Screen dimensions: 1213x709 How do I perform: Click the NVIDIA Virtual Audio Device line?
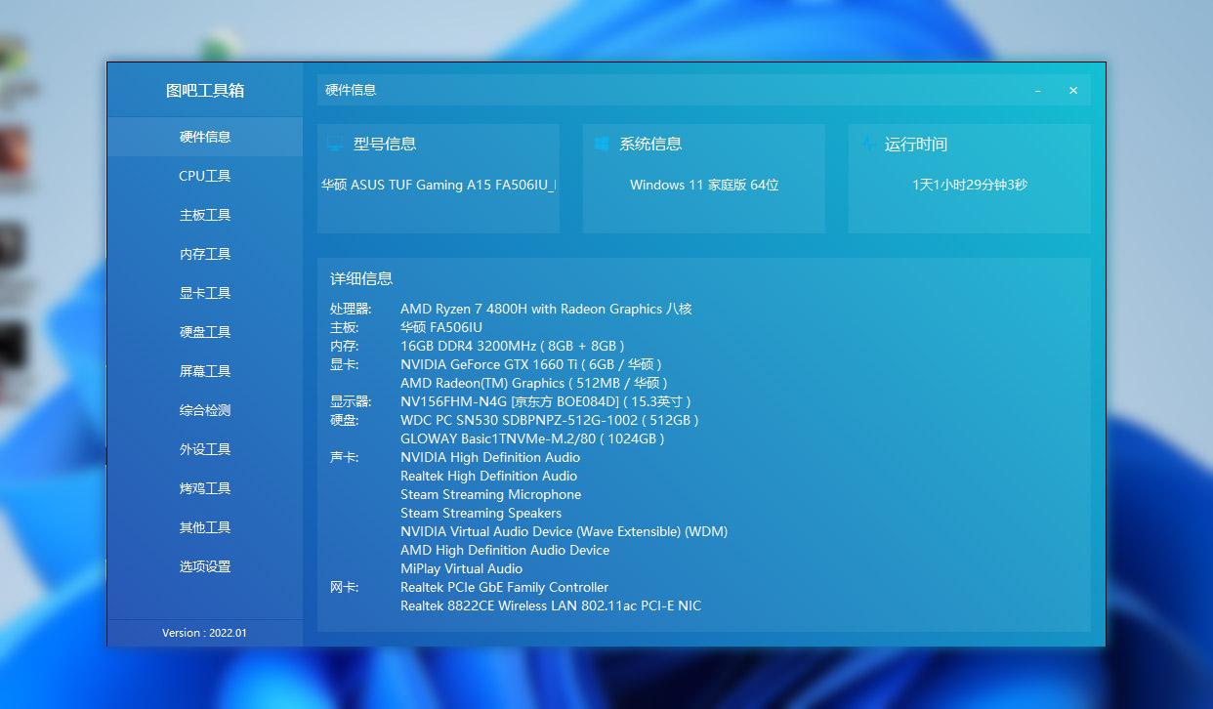(565, 531)
